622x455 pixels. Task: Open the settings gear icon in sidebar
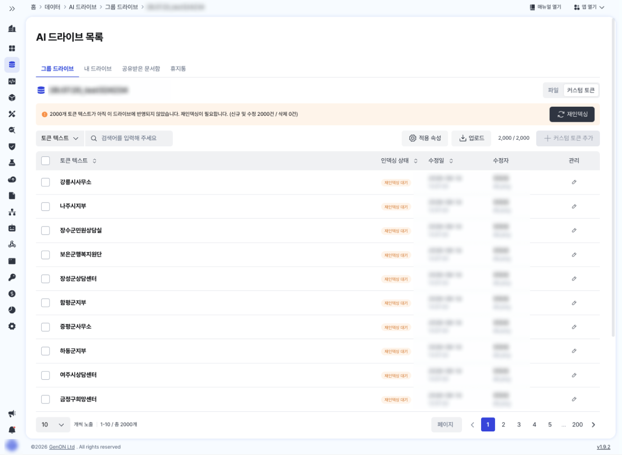point(12,326)
